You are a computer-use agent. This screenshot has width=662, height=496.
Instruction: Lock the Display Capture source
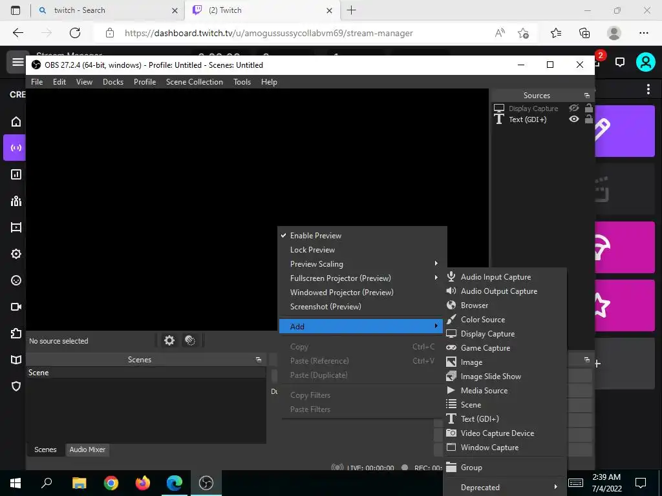tap(588, 108)
